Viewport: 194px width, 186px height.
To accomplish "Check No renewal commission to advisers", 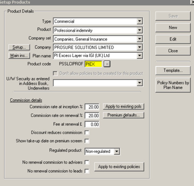I will tap(87, 162).
